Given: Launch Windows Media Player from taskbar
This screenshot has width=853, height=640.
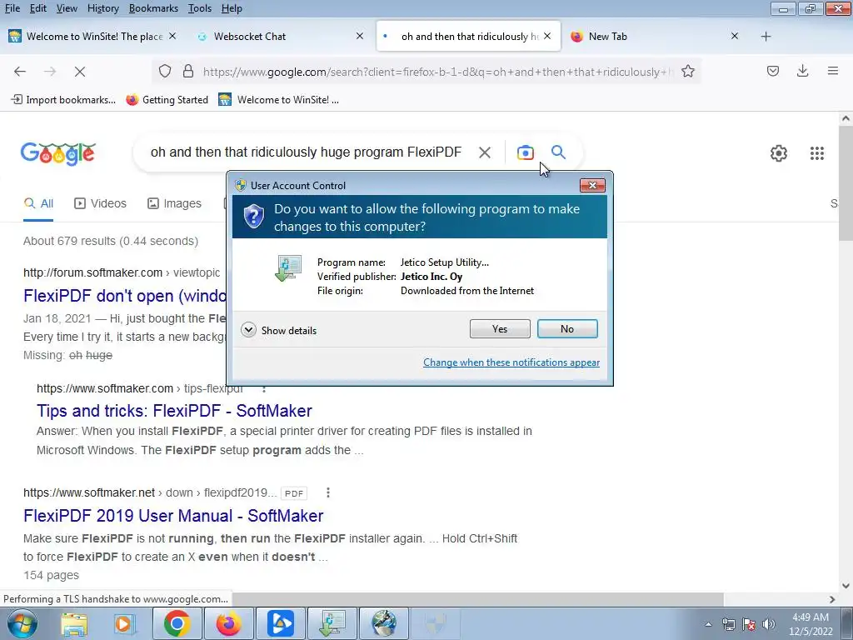Looking at the screenshot, I should 124,623.
